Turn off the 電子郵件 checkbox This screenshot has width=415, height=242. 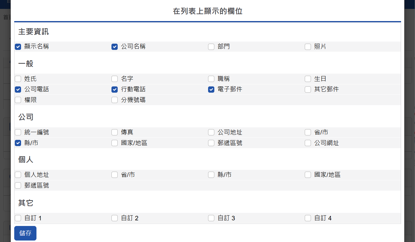(211, 89)
